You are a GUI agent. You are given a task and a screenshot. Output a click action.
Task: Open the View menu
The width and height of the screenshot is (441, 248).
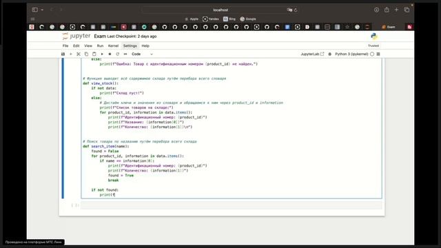click(x=88, y=46)
